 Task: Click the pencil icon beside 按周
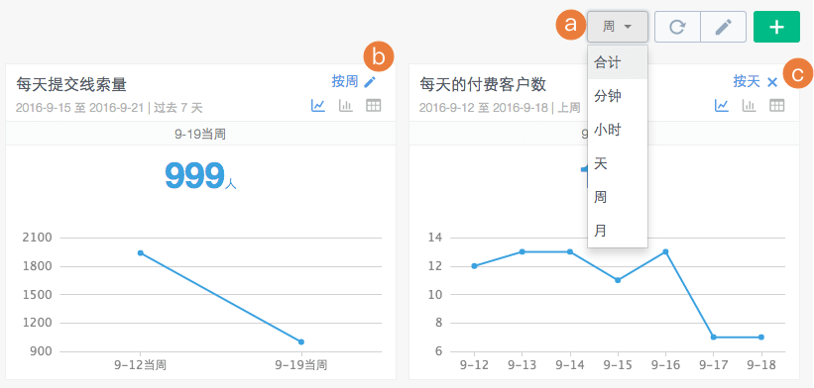[x=369, y=82]
